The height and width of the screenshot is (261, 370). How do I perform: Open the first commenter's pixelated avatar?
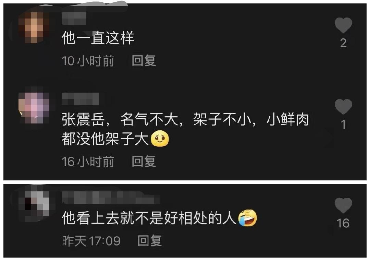[x=34, y=28]
